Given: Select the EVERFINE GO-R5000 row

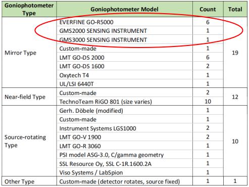Looking at the screenshot, I should [125, 22].
